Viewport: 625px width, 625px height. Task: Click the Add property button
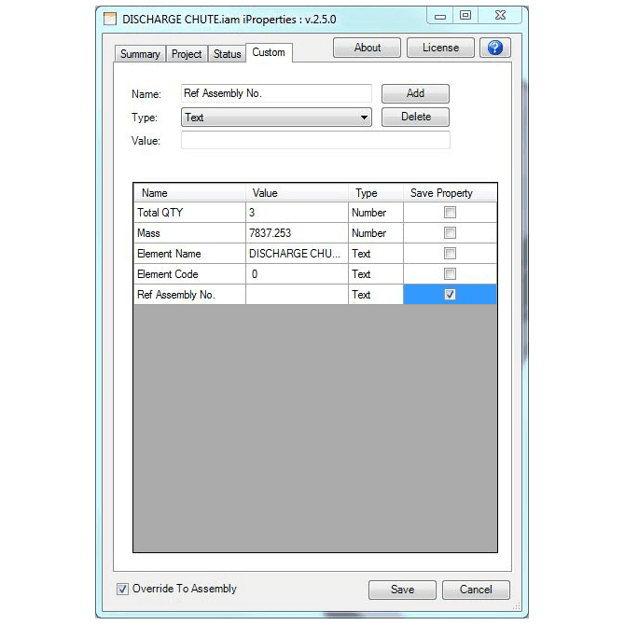click(x=415, y=93)
